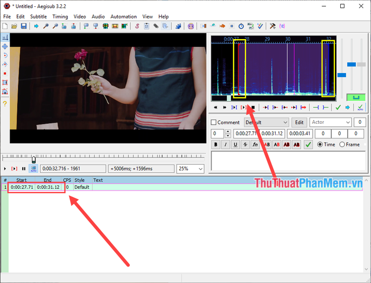
Task: Open the Actor dropdown
Action: click(x=330, y=122)
